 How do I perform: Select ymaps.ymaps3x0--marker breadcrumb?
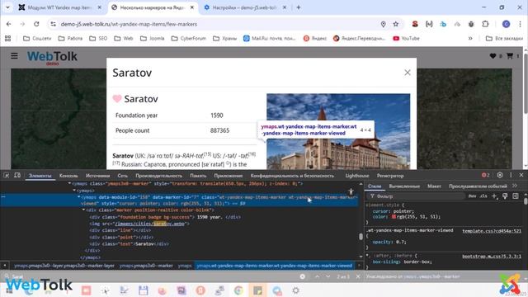point(146,266)
